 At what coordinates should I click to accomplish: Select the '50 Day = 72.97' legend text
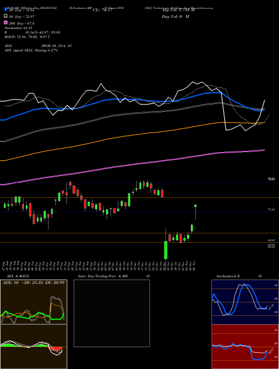(x=22, y=17)
